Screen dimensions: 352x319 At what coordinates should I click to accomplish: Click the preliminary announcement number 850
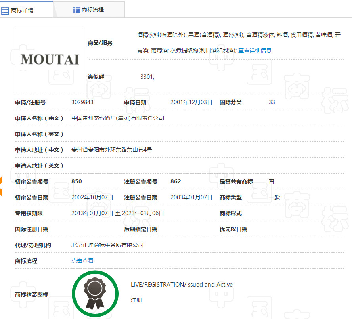[x=77, y=181]
